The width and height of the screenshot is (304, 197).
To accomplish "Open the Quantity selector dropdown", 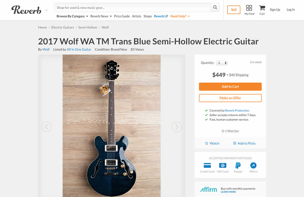I will pos(222,63).
